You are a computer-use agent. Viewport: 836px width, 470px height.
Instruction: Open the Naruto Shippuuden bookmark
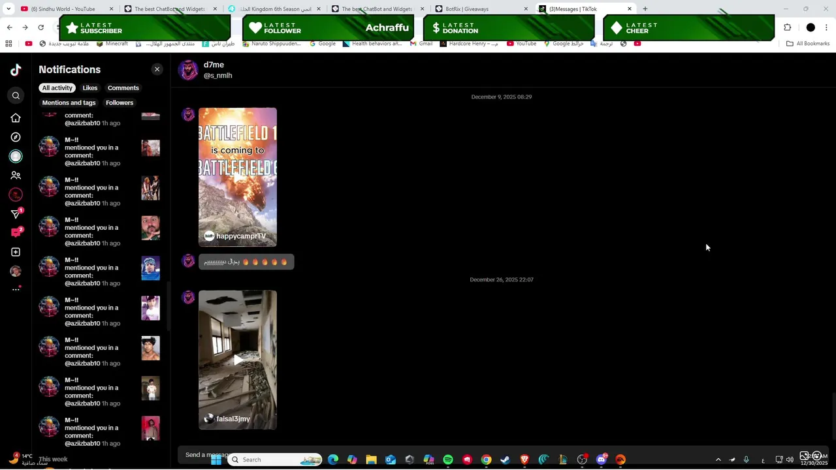coord(272,44)
